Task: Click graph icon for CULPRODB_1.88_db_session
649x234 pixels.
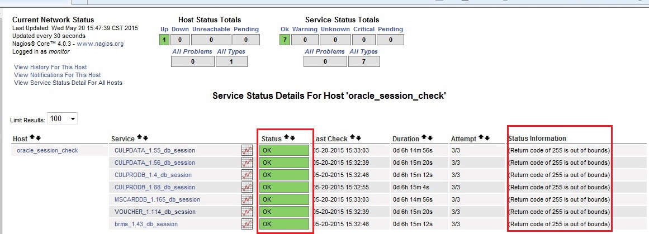Action: click(x=247, y=187)
